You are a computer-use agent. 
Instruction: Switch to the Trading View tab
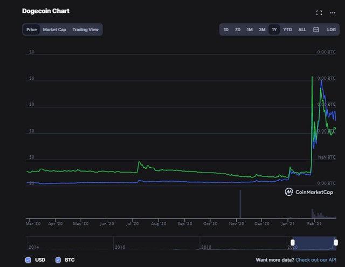point(85,30)
